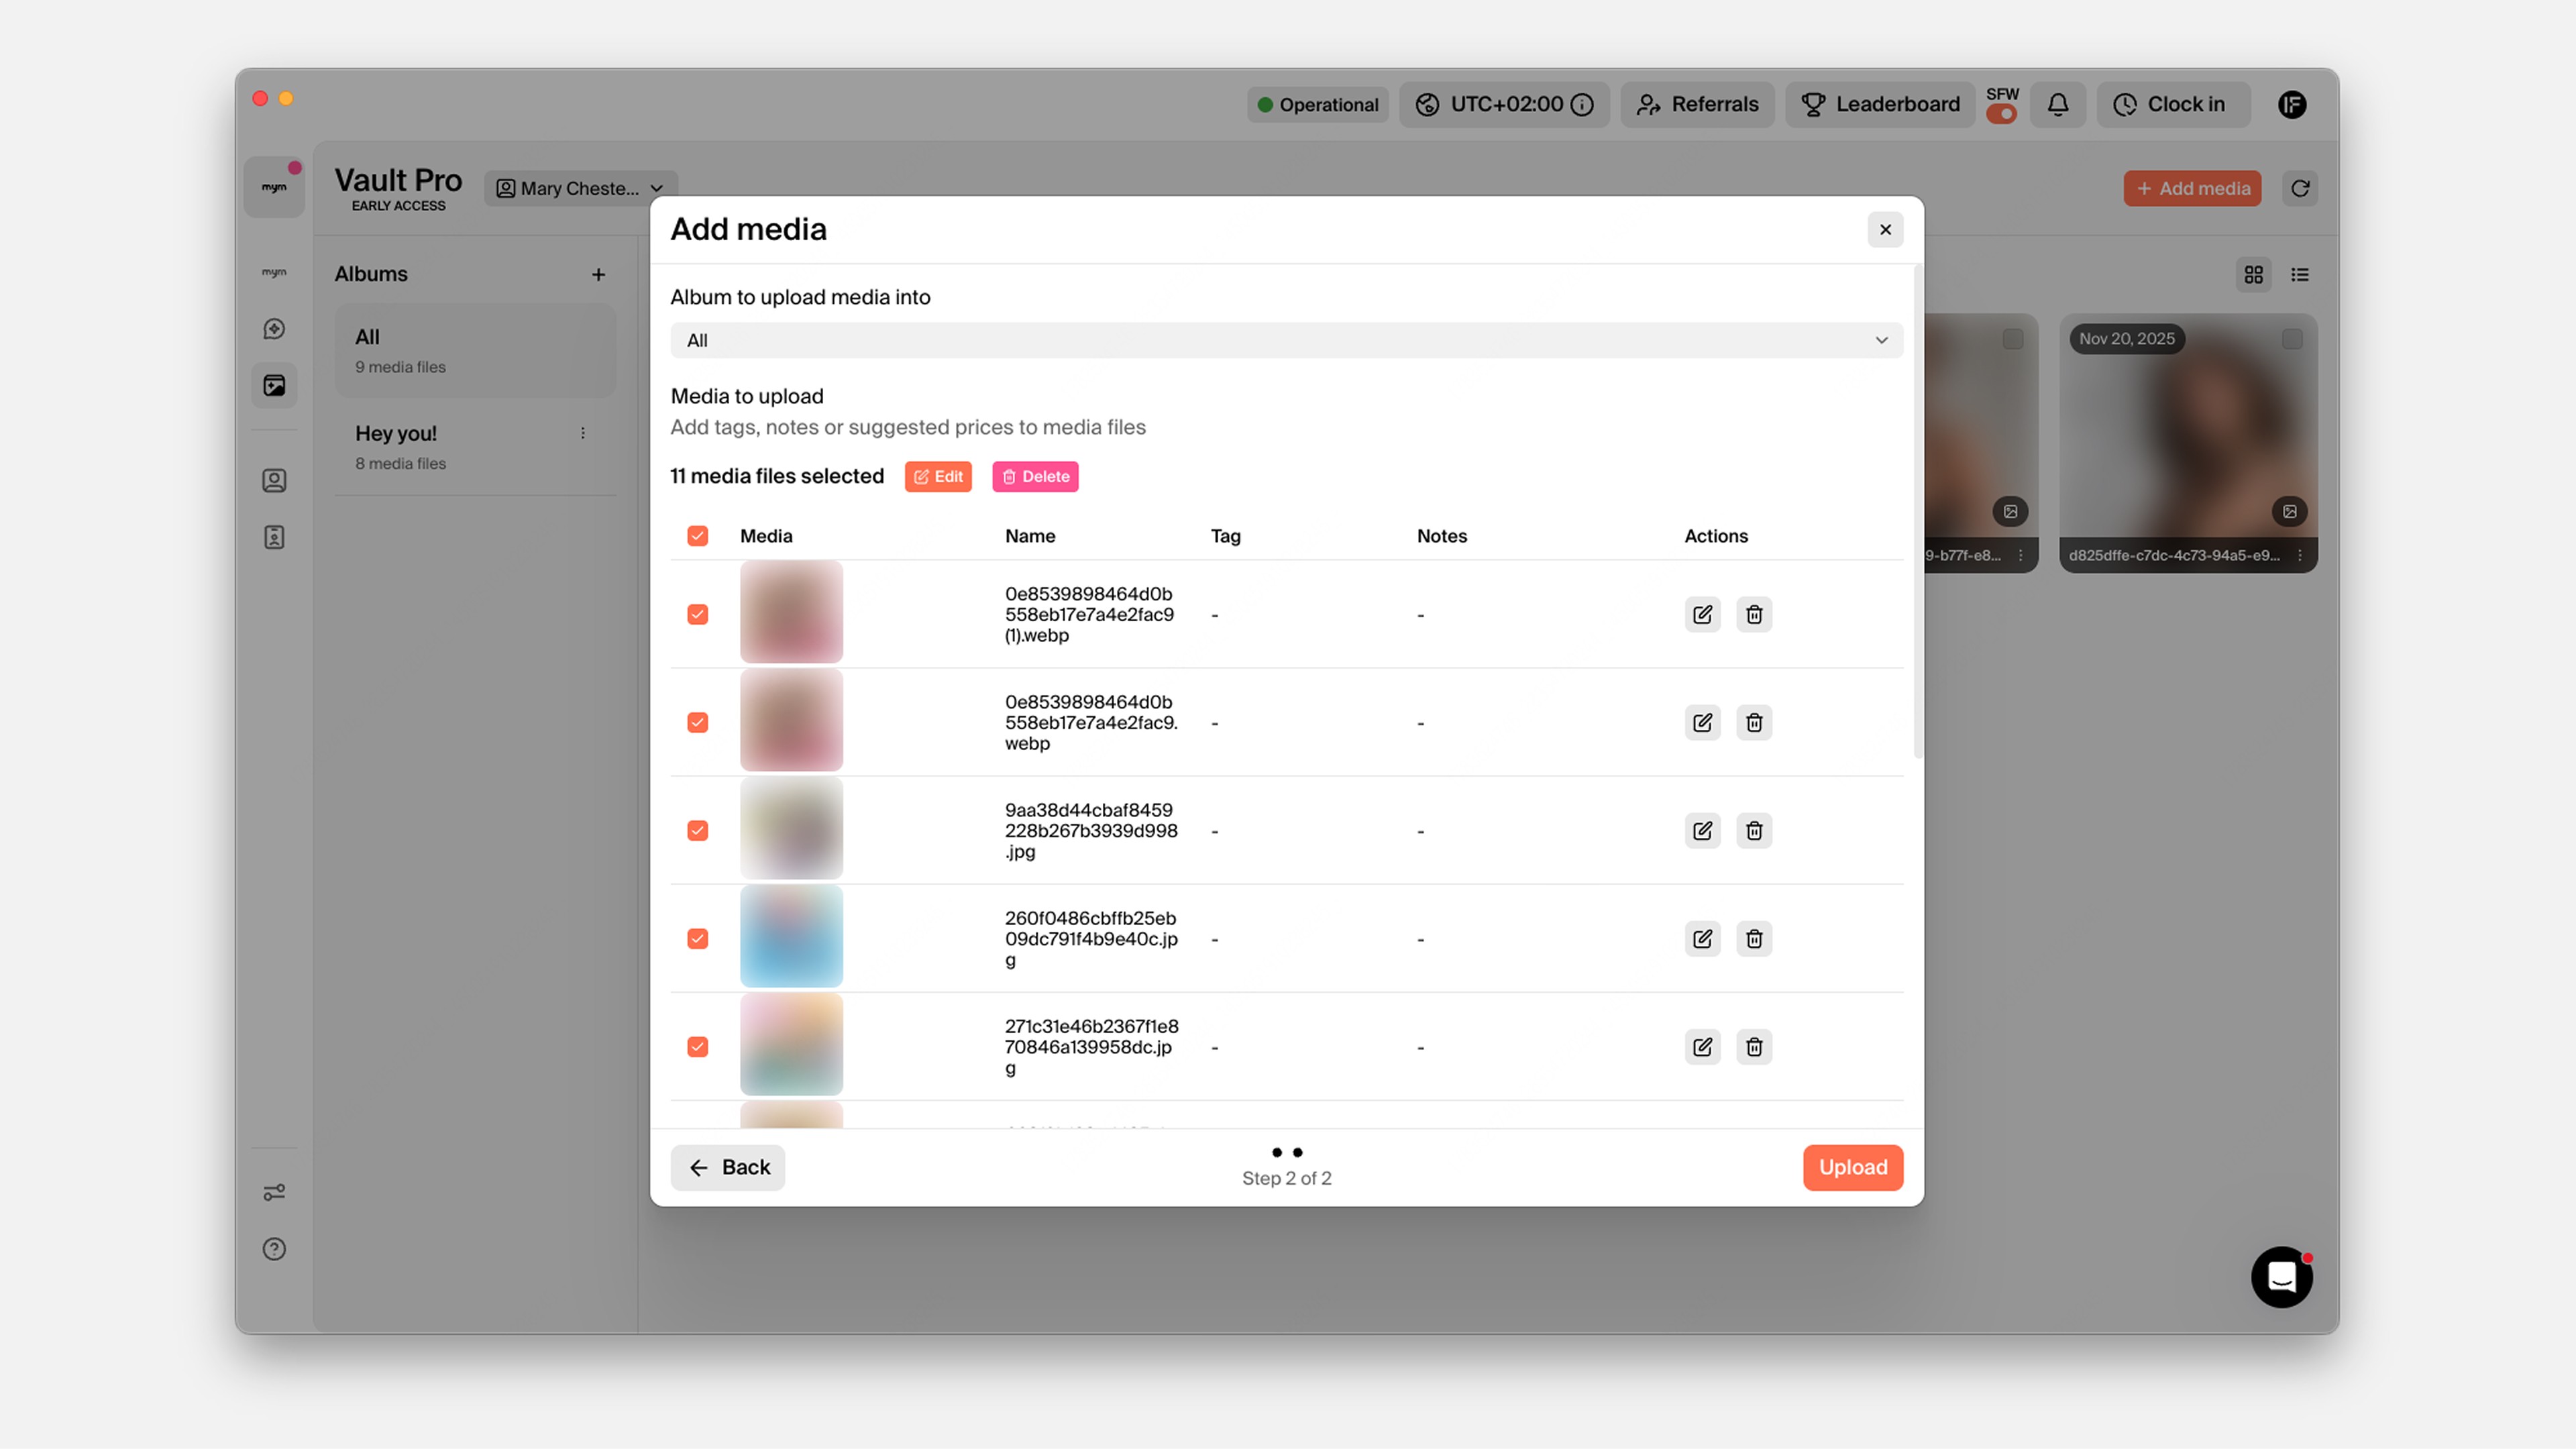
Task: Uncheck the 558eb17e7a4e2fac9.webp row
Action: [x=698, y=722]
